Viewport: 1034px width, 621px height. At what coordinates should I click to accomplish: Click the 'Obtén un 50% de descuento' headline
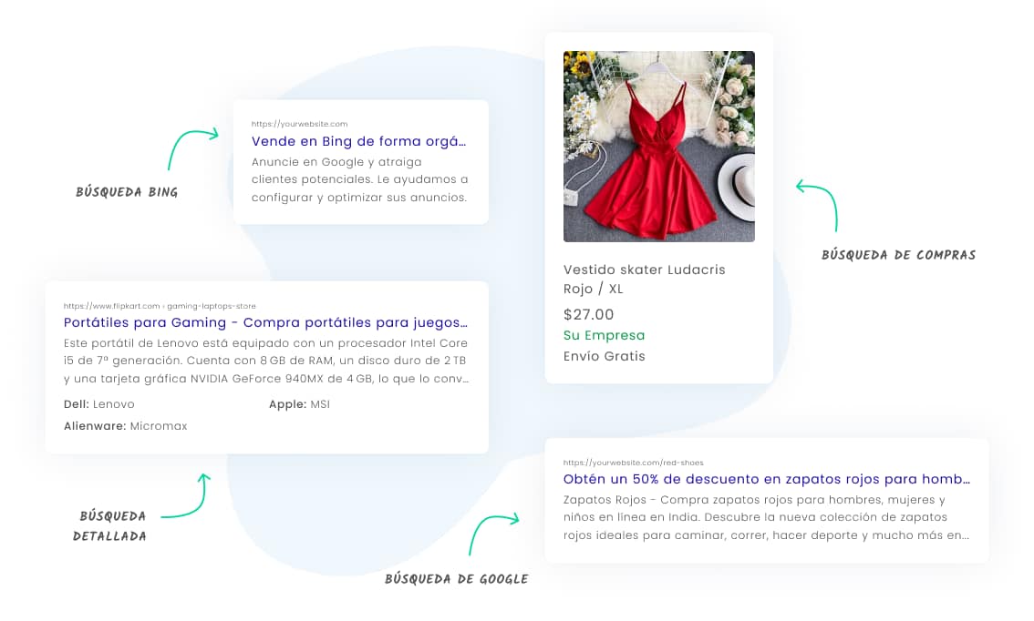[766, 479]
